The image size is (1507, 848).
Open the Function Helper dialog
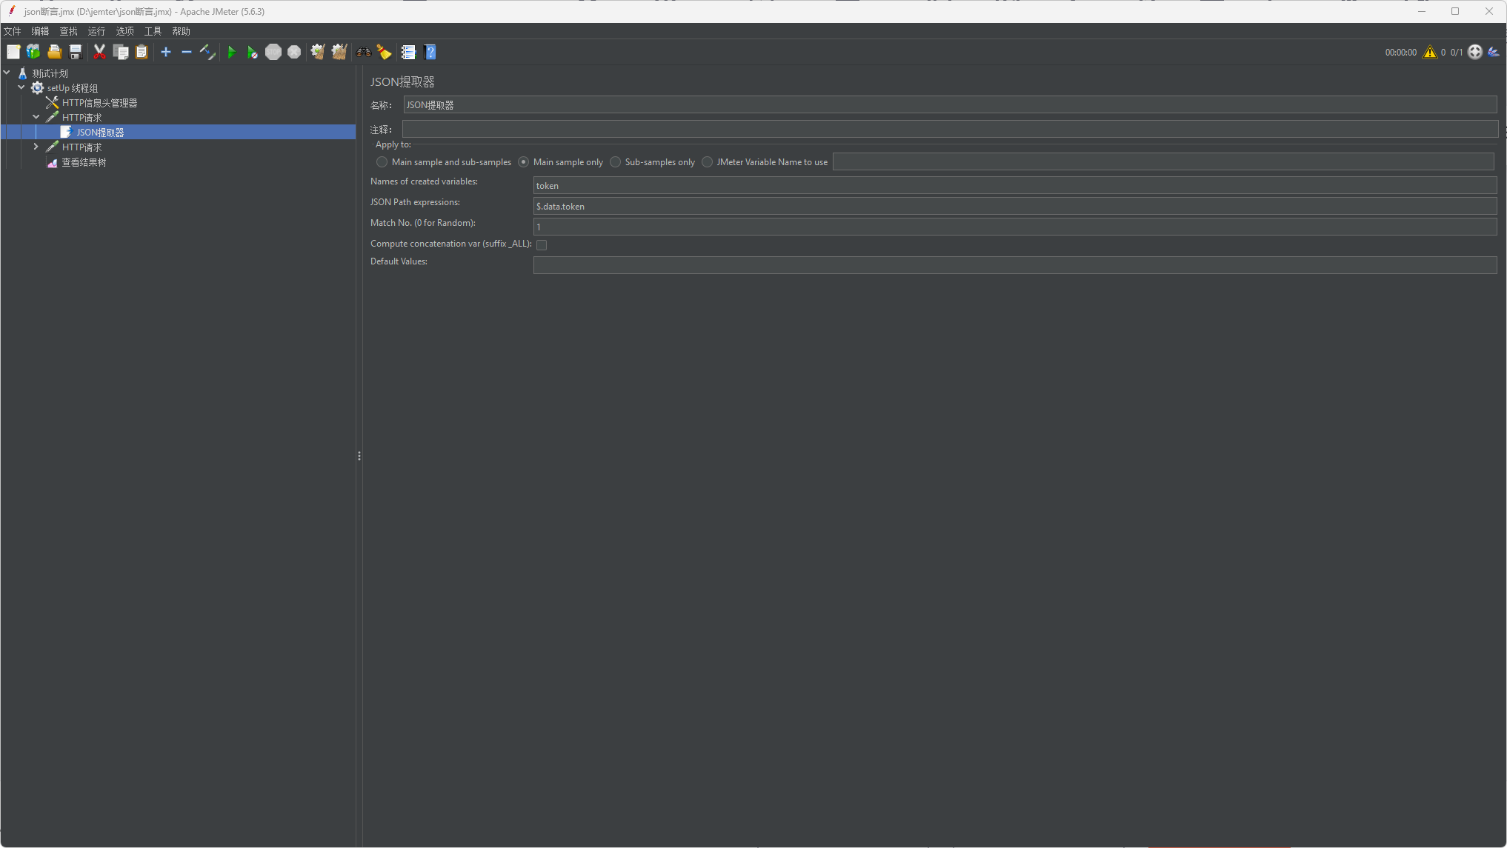(x=408, y=52)
